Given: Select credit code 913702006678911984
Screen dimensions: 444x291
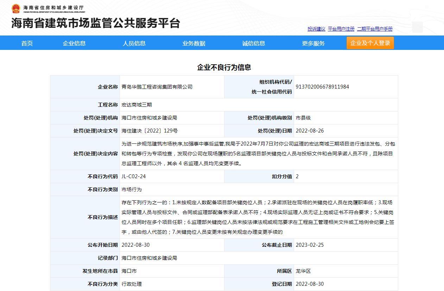Looking at the screenshot, I should pos(322,87).
